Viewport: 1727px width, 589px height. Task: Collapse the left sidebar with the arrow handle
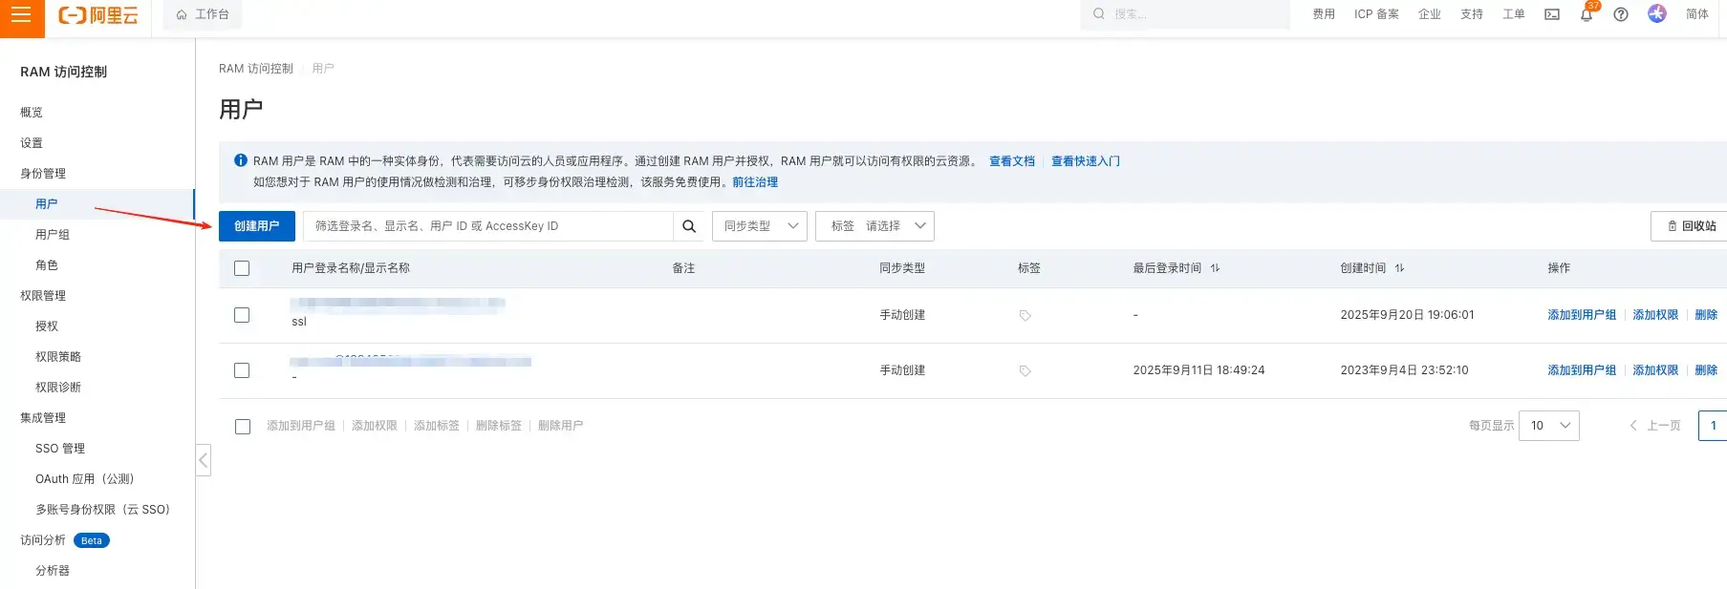203,460
